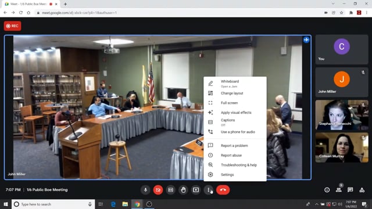Open chat with everyone
372x209 pixels.
tap(350, 190)
